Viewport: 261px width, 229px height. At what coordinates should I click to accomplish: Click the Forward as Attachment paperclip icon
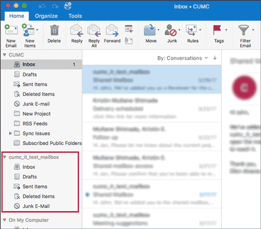pos(129,41)
